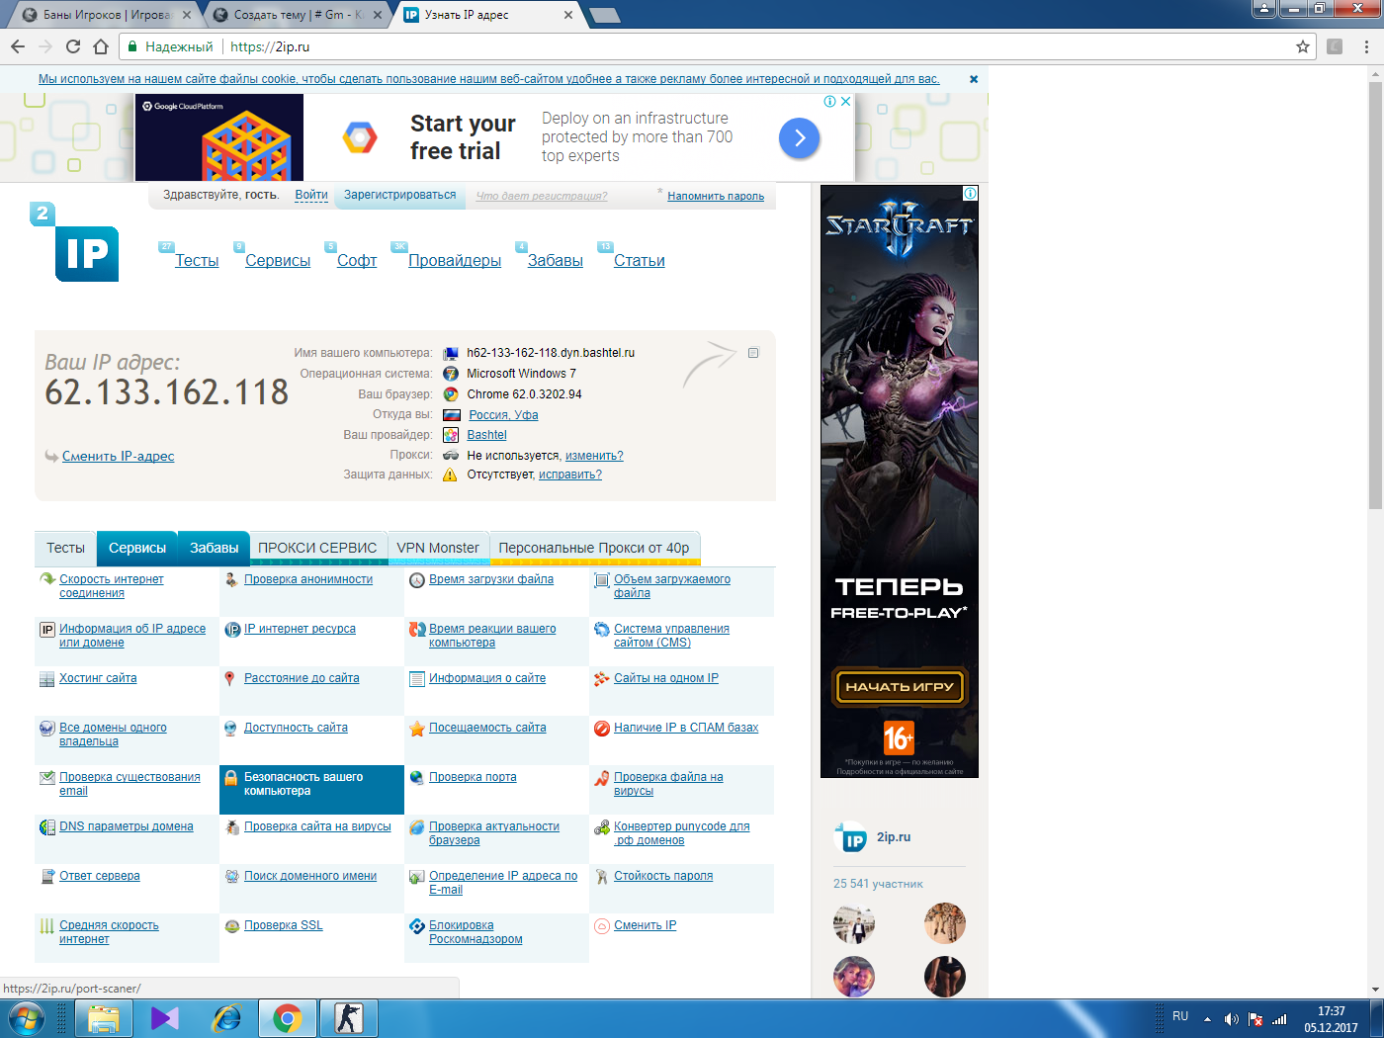Click the clock icon beside Время загрузки файла
This screenshot has width=1384, height=1038.
417,580
